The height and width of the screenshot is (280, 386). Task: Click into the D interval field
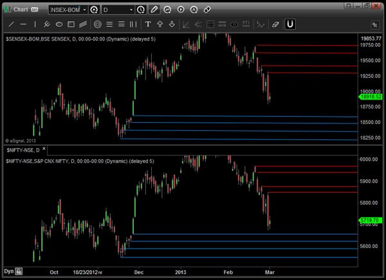click(115, 10)
